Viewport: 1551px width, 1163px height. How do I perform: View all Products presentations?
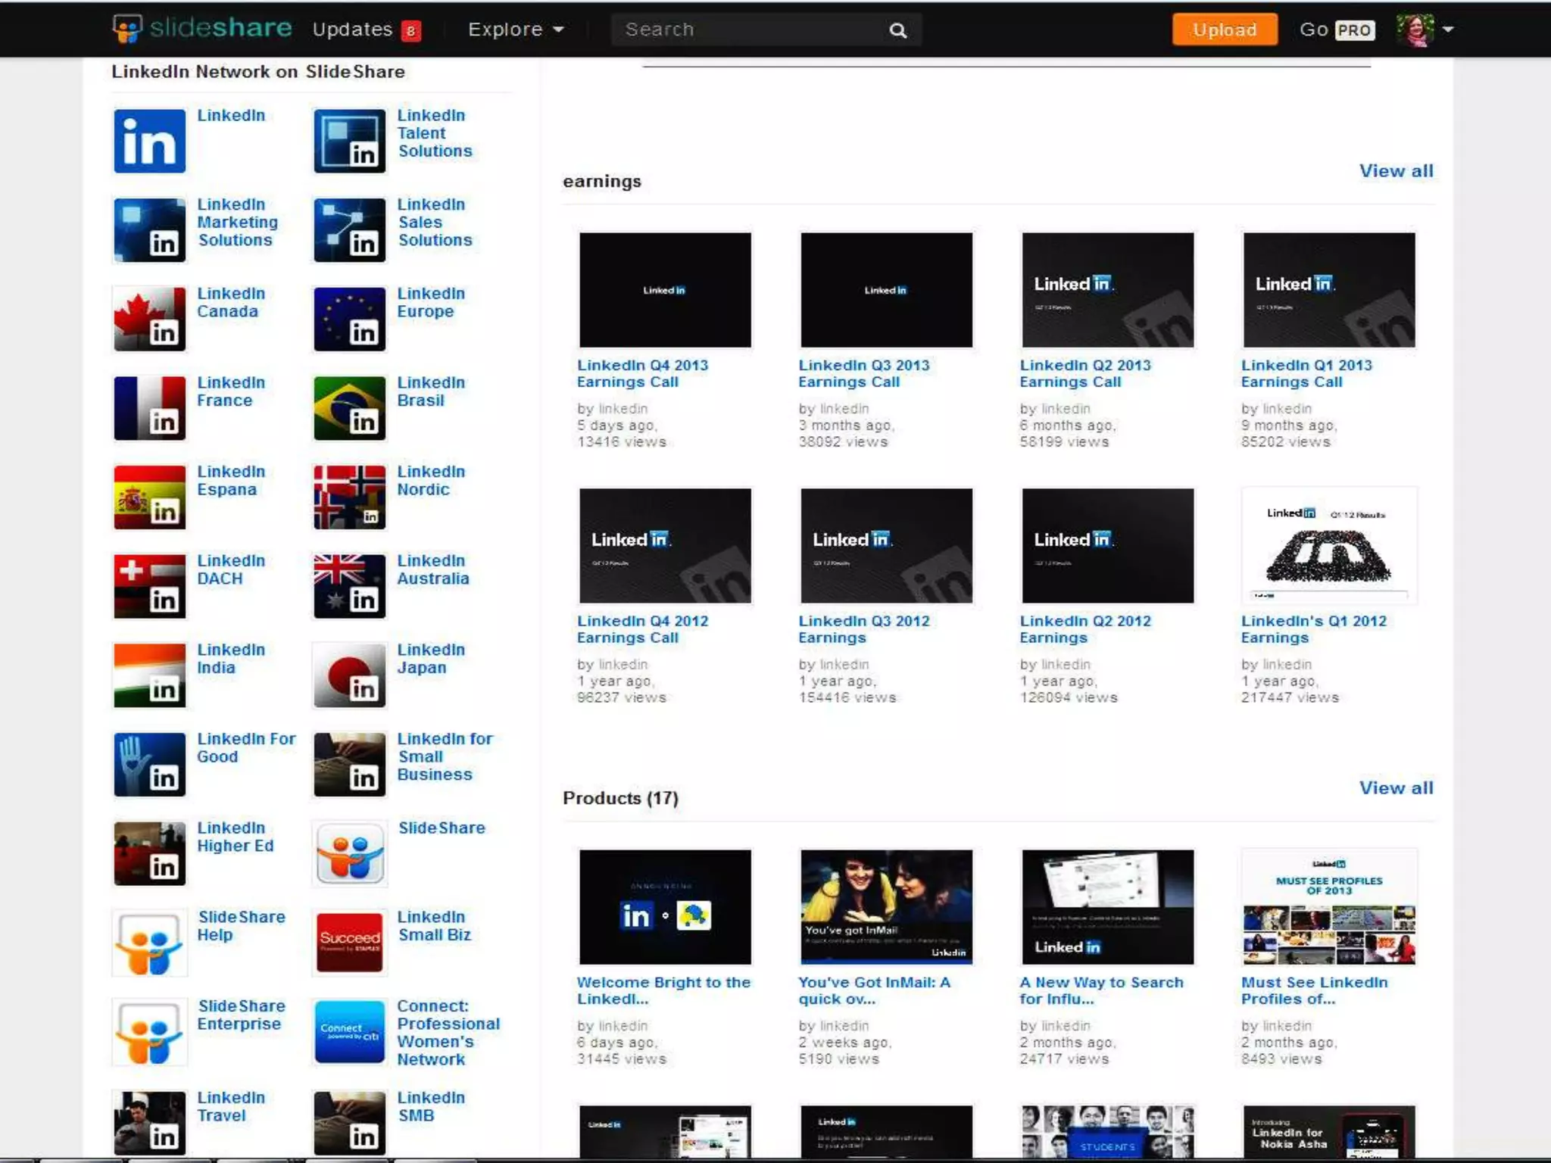pos(1395,788)
